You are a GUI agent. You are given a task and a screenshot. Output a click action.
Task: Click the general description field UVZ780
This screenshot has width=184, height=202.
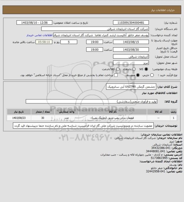(x=131, y=87)
